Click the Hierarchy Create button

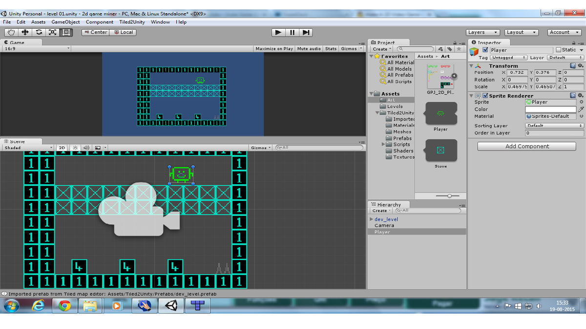(x=381, y=211)
